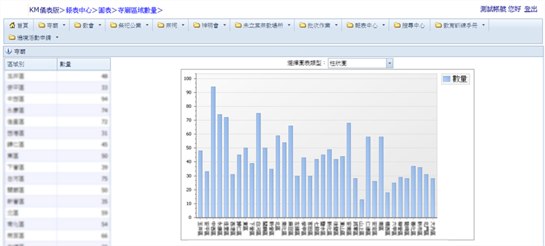Click the blue 數量 legend swatch
The height and width of the screenshot is (246, 545).
coord(446,79)
